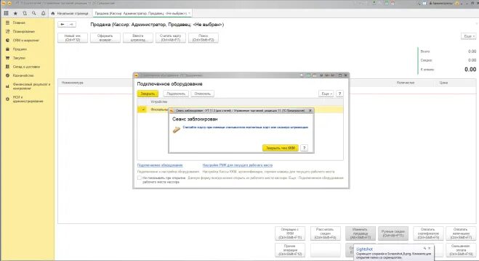
Task: Click the НСИ и администрирование gear icon
Action: [x=8, y=99]
